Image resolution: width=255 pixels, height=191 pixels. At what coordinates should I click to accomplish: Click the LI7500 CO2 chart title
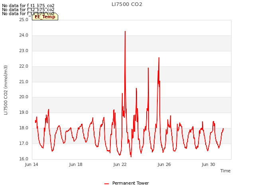click(x=127, y=4)
